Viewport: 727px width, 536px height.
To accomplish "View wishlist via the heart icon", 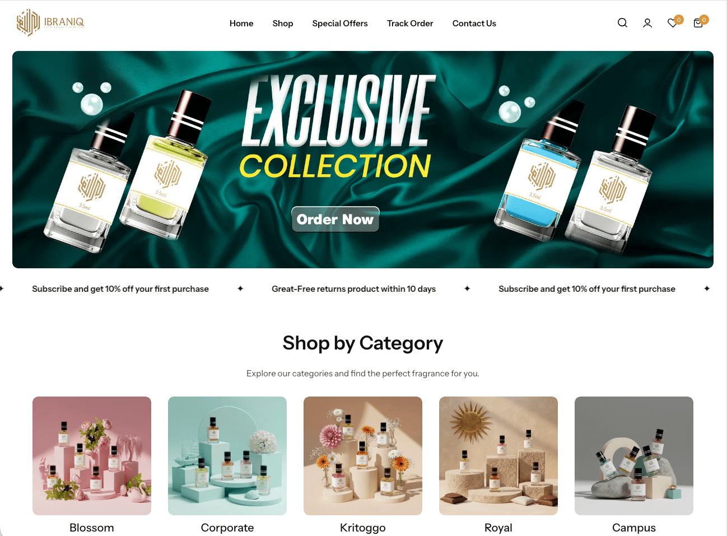I will [x=673, y=23].
